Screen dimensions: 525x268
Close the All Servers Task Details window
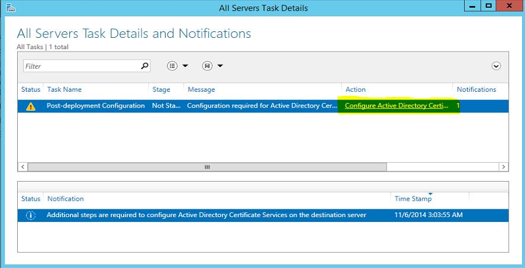pos(509,6)
